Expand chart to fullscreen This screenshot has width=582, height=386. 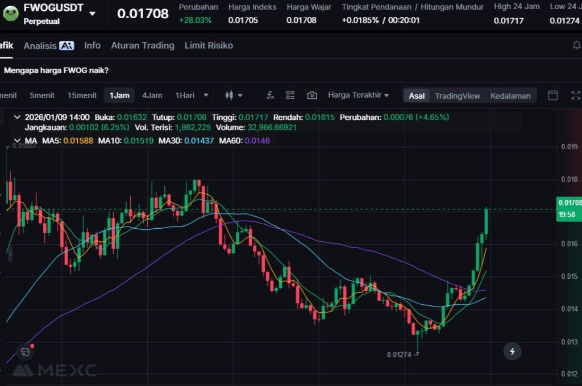tap(575, 95)
